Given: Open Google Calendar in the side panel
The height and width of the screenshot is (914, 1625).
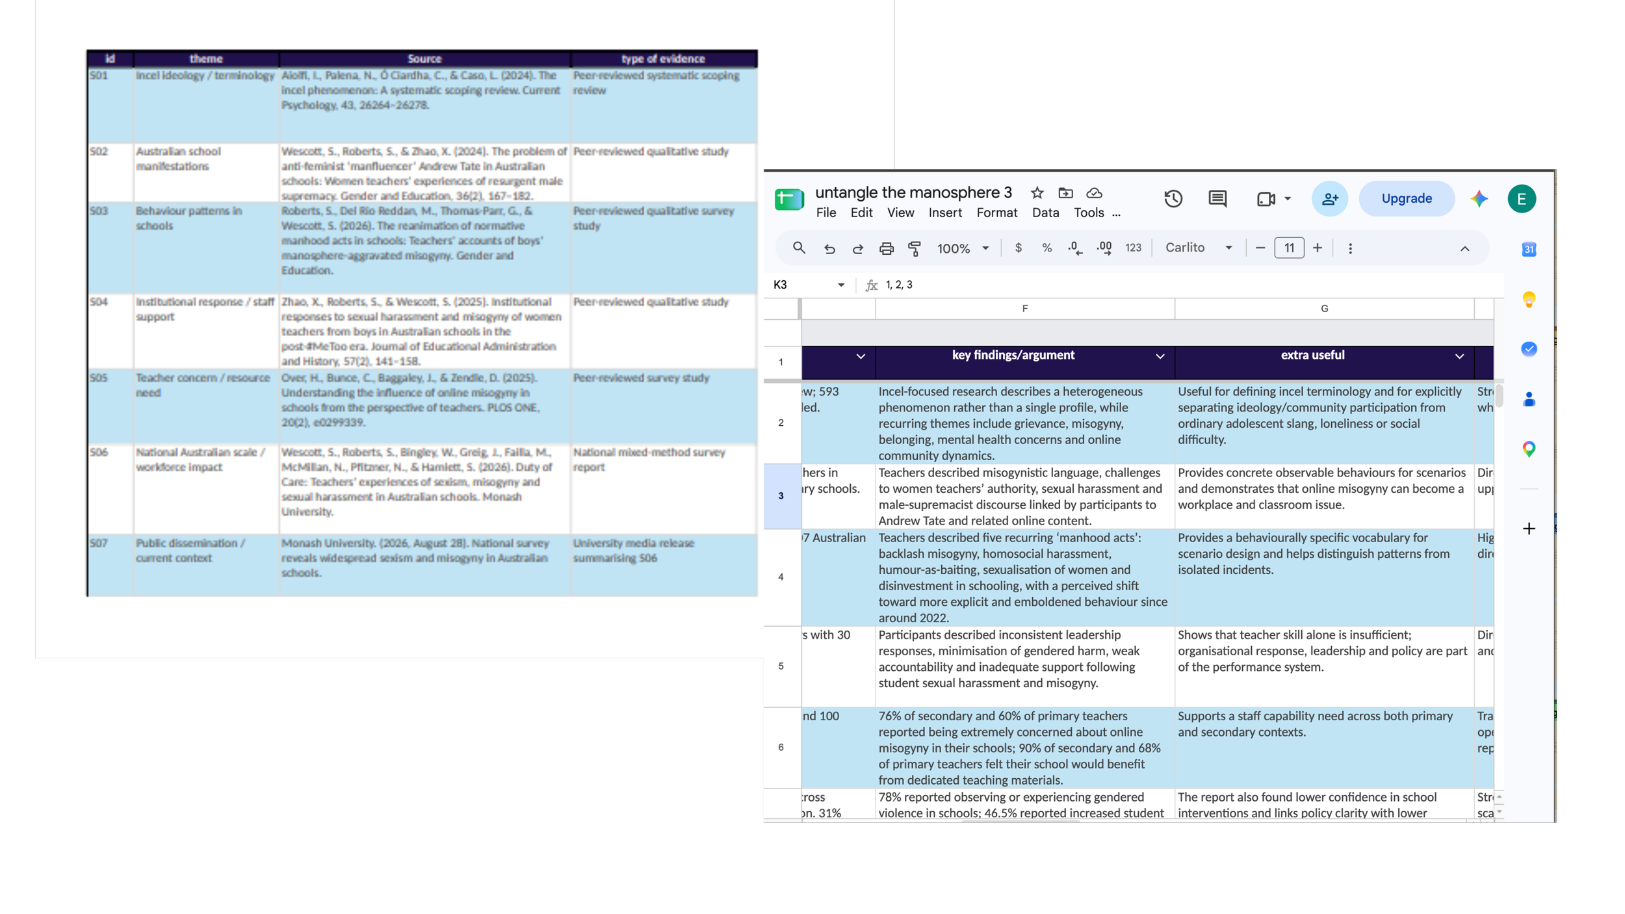Looking at the screenshot, I should 1529,249.
